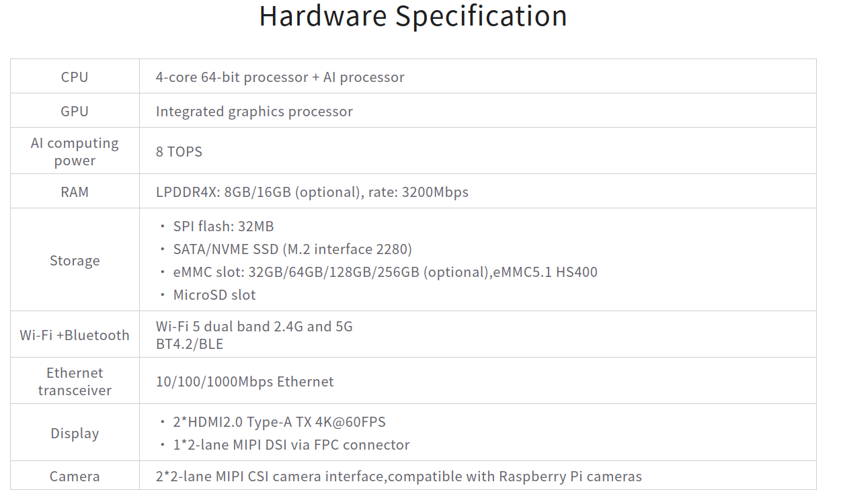Select the GPU row label

click(x=75, y=111)
